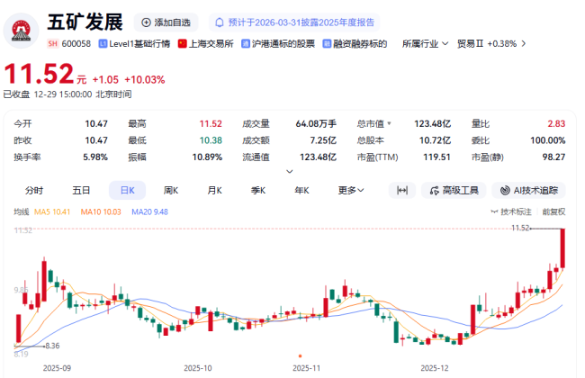Click the 2025-12 date axis label

(435, 368)
